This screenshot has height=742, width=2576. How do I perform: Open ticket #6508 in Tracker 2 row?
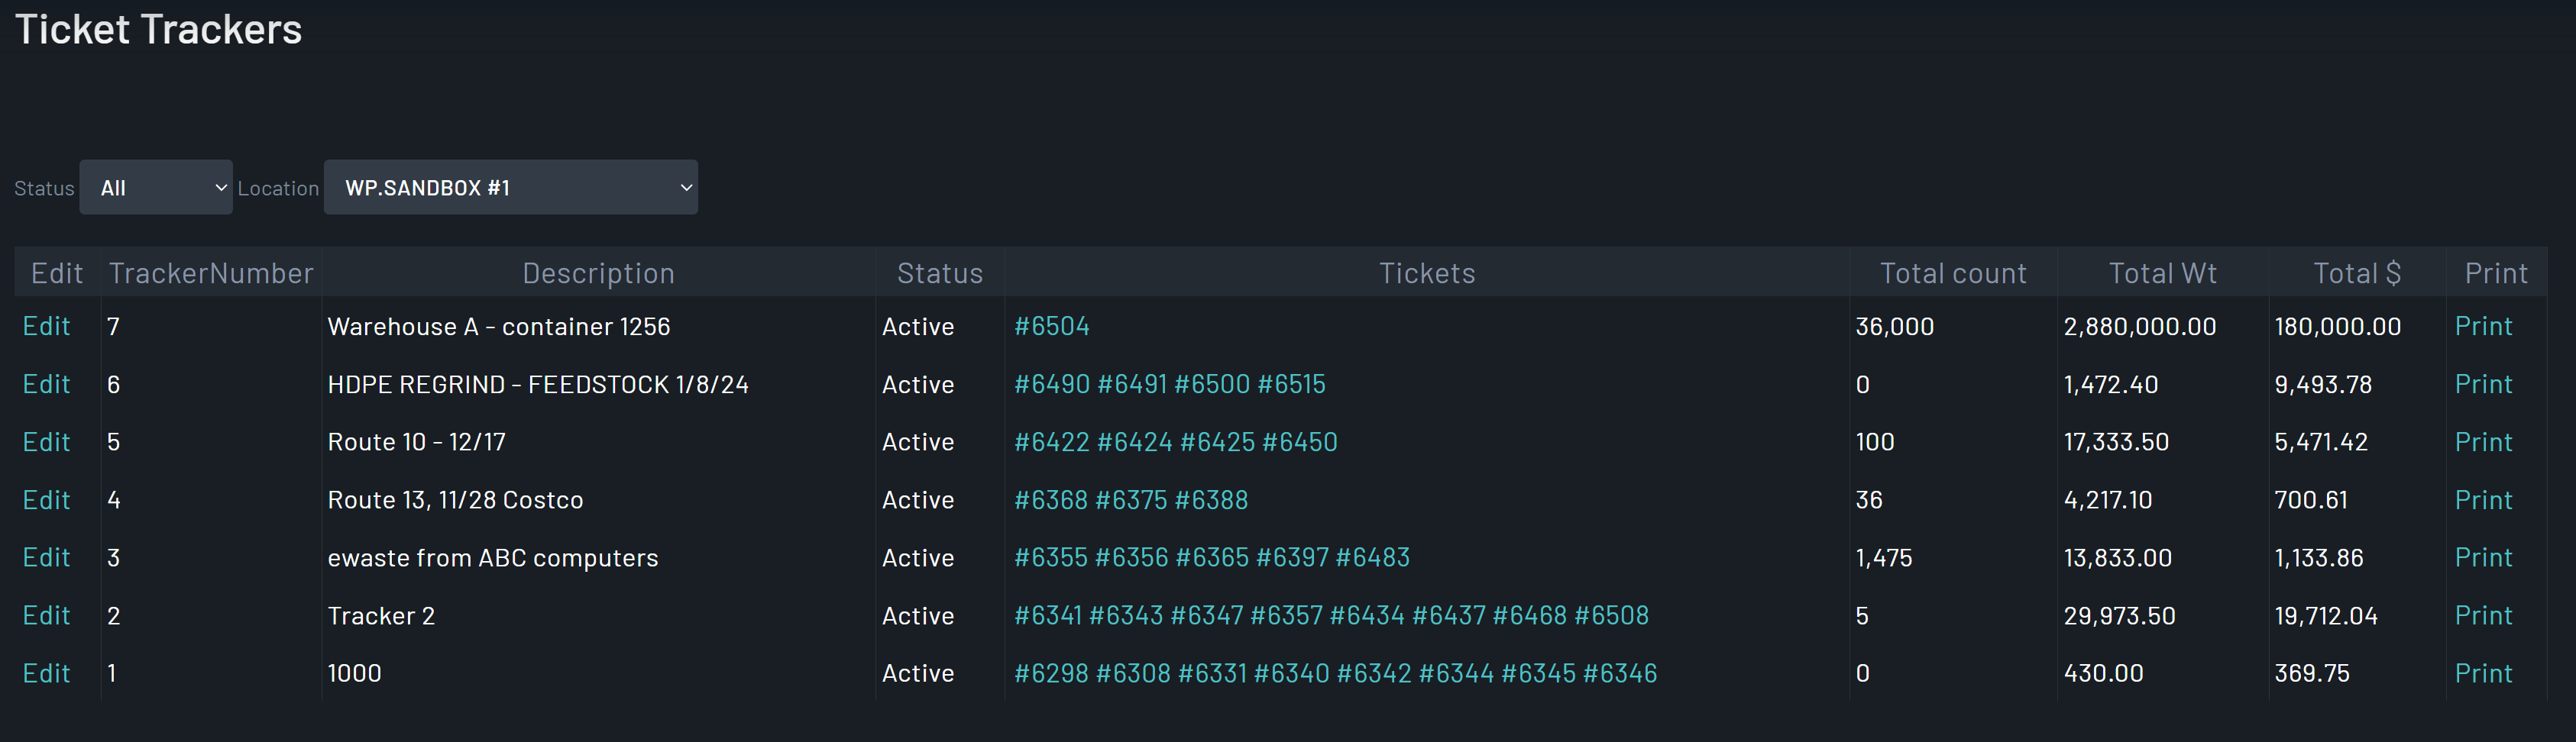1611,615
